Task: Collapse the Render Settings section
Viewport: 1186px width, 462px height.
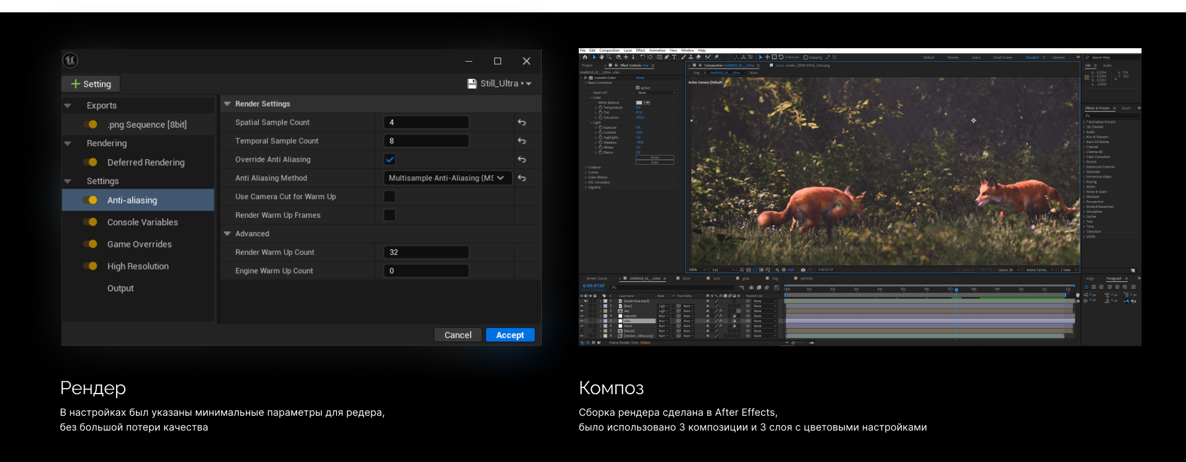Action: 227,104
